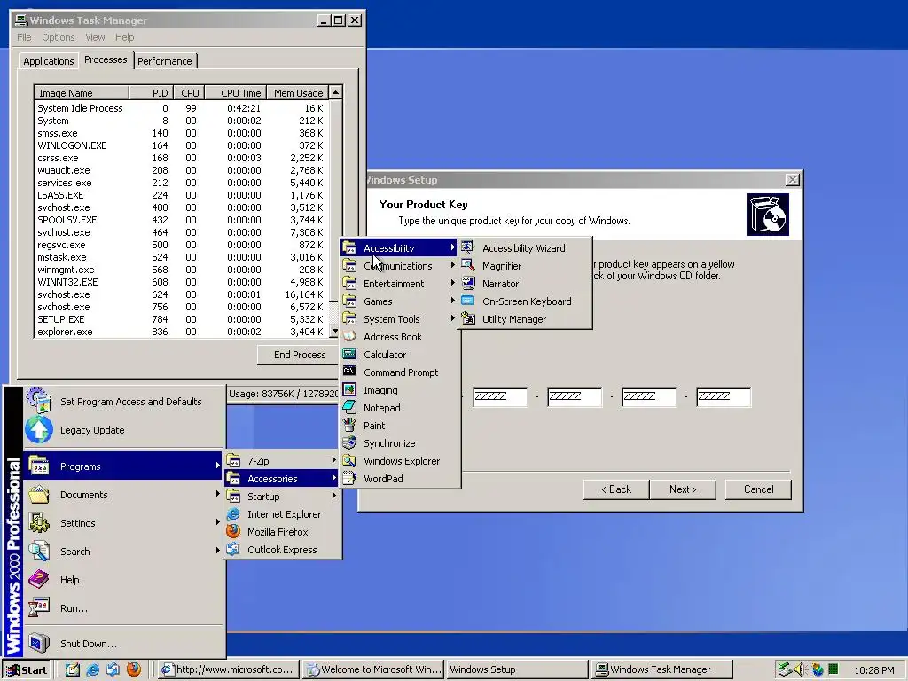Select SETUP.EXE process row
908x681 pixels.
click(181, 319)
